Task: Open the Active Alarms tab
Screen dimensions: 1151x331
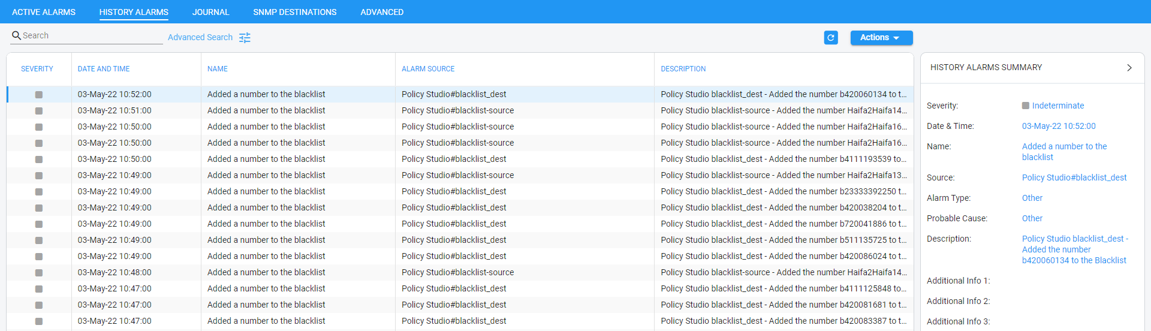Action: [x=44, y=12]
